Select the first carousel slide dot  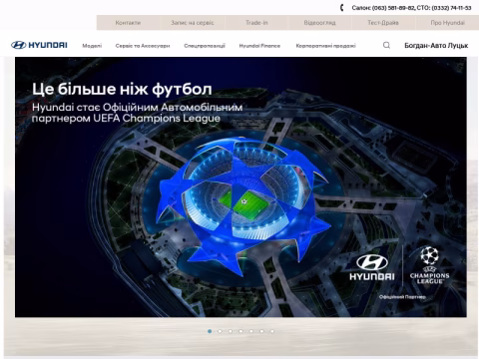pyautogui.click(x=210, y=331)
